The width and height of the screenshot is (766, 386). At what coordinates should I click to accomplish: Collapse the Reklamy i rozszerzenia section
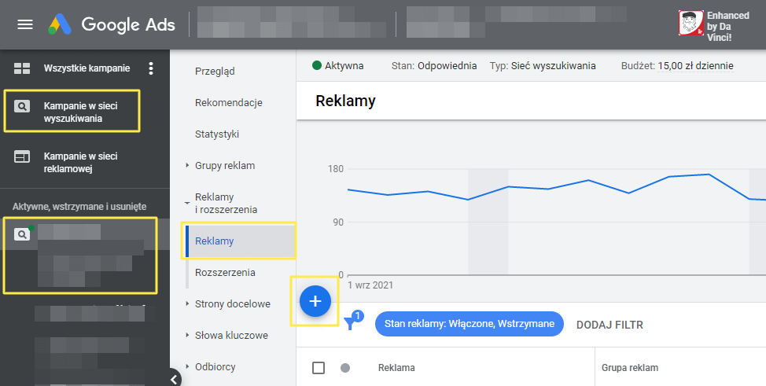coord(187,202)
